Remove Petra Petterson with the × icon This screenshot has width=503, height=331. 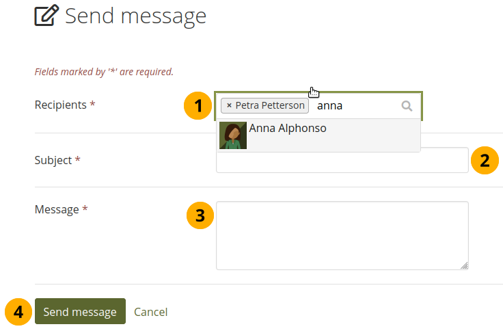(x=229, y=106)
